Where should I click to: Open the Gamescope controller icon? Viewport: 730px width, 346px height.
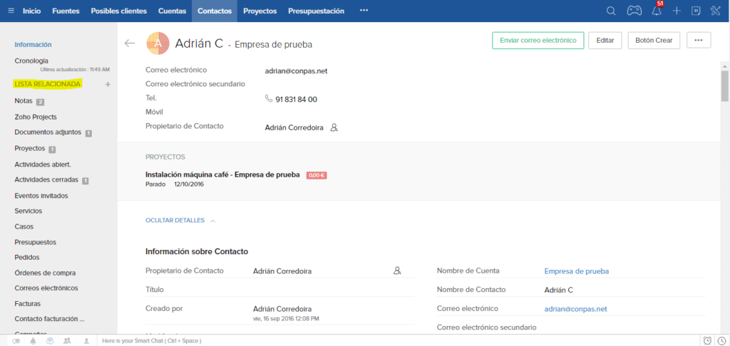(634, 11)
